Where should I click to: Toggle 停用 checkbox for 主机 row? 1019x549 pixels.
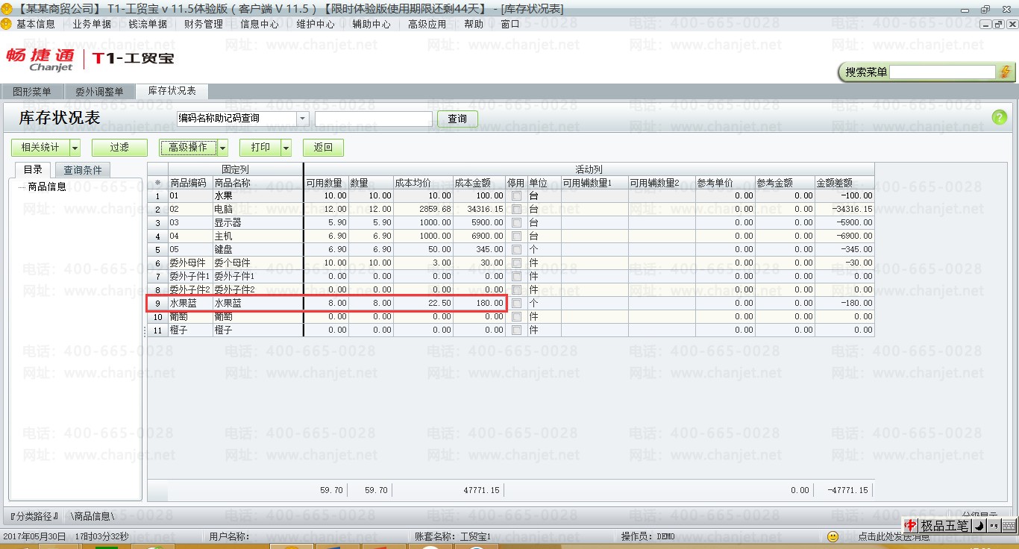(516, 236)
